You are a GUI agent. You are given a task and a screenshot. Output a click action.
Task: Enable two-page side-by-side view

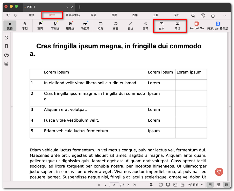click(218, 185)
